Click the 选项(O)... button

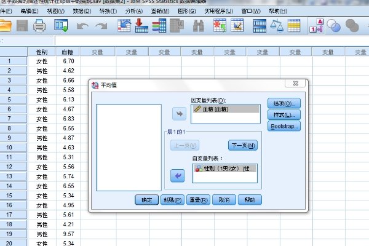(x=284, y=103)
